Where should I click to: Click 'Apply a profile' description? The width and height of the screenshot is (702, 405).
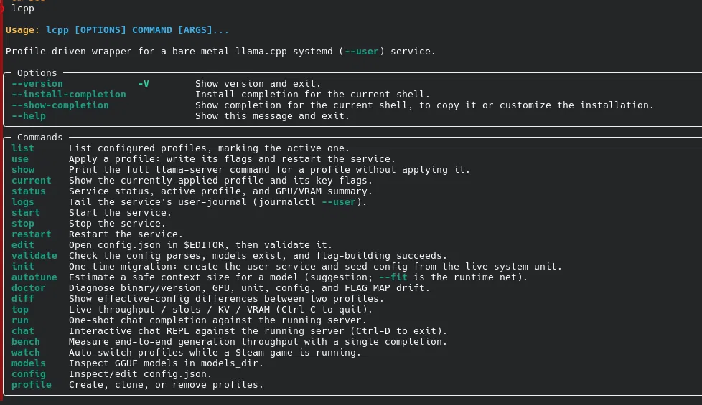(x=232, y=158)
